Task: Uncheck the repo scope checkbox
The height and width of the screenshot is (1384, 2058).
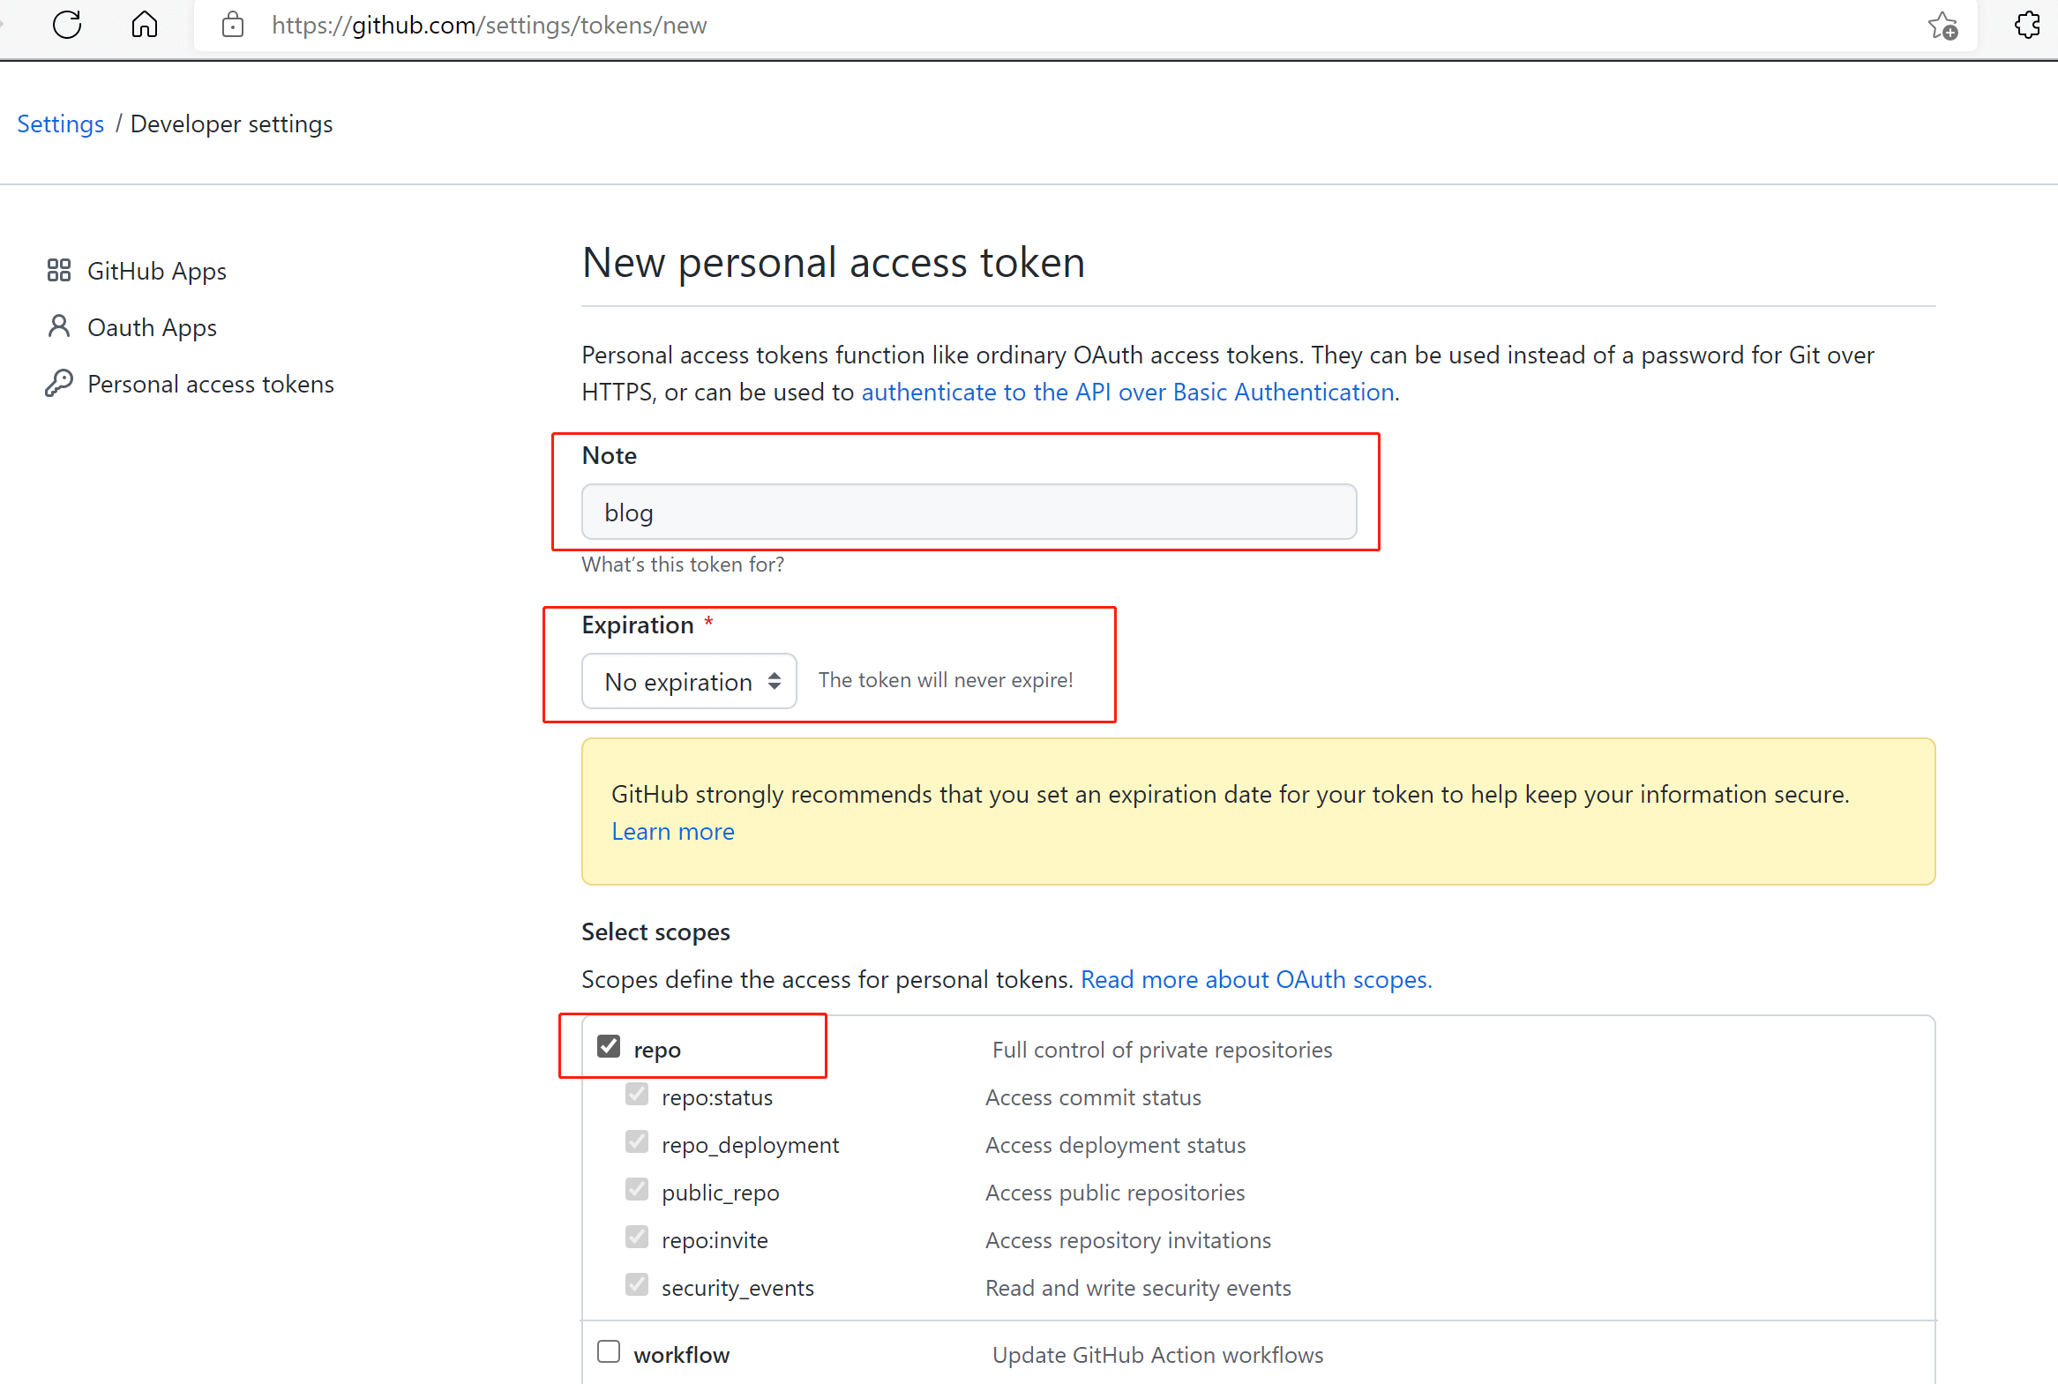Action: 609,1047
